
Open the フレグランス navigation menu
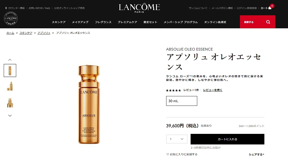(x=103, y=22)
